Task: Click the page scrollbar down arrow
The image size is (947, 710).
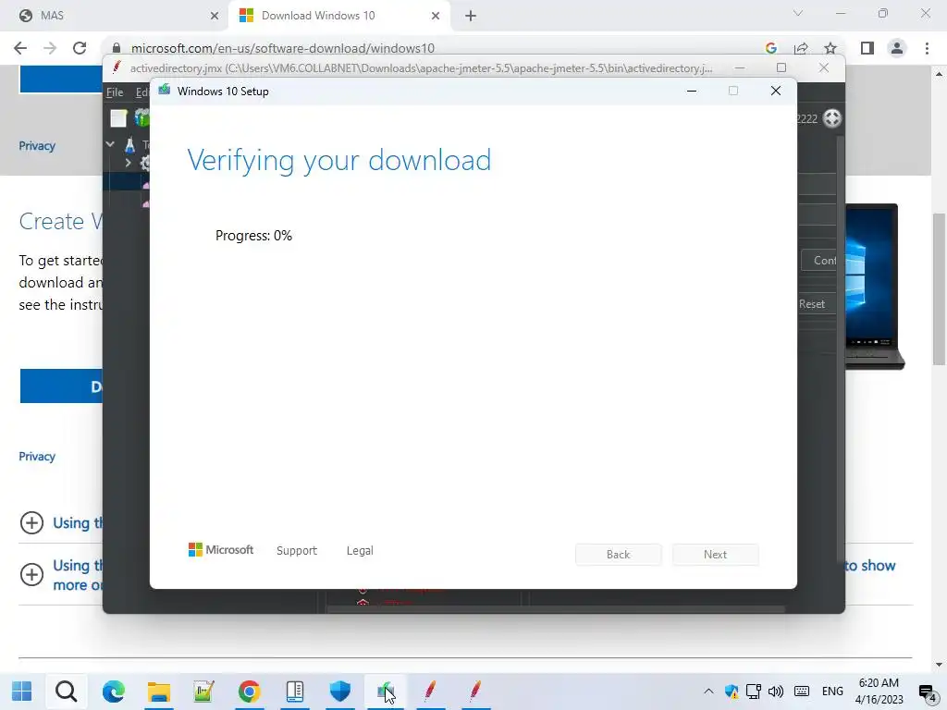Action: 939,665
